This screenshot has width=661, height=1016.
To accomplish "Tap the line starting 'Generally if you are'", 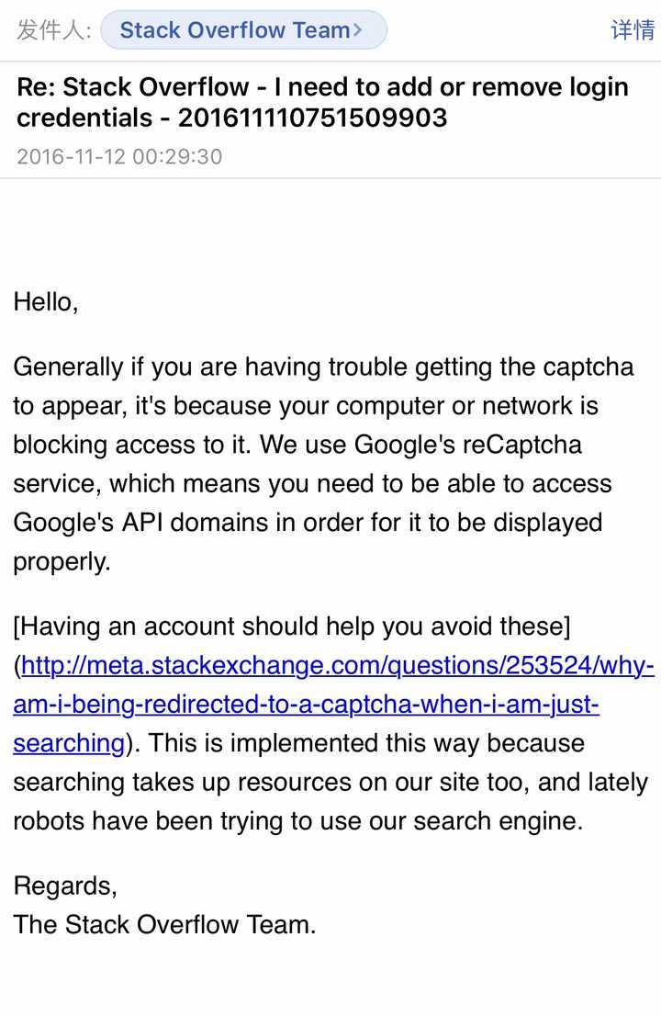I will pyautogui.click(x=323, y=367).
